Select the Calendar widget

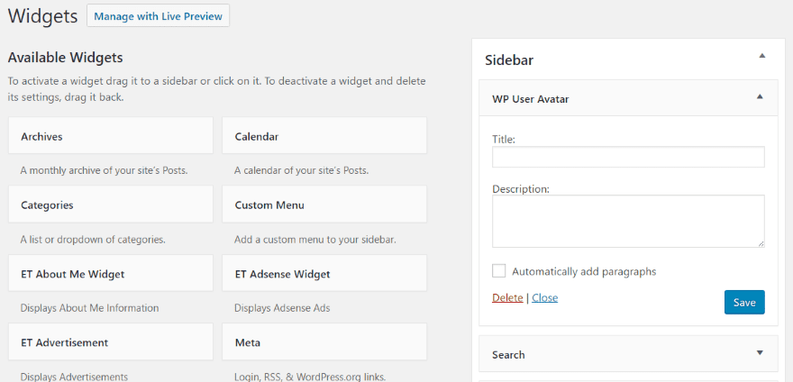pos(324,137)
